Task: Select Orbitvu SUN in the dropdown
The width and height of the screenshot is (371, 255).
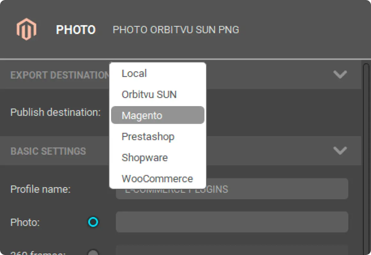Action: [x=149, y=94]
